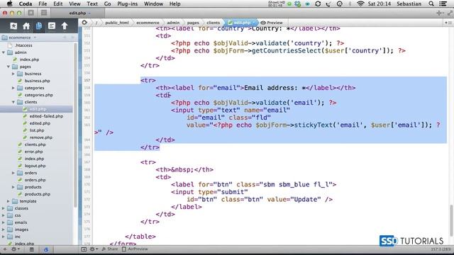
Task: Open the View menu
Action: pyautogui.click(x=74, y=4)
